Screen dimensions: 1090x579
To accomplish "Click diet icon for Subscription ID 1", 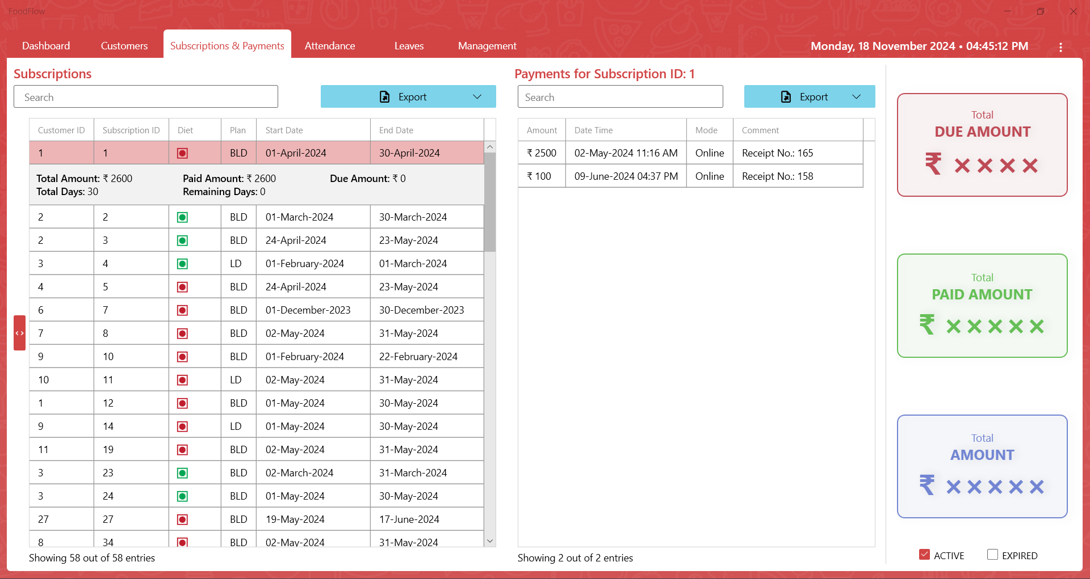I will [x=182, y=153].
